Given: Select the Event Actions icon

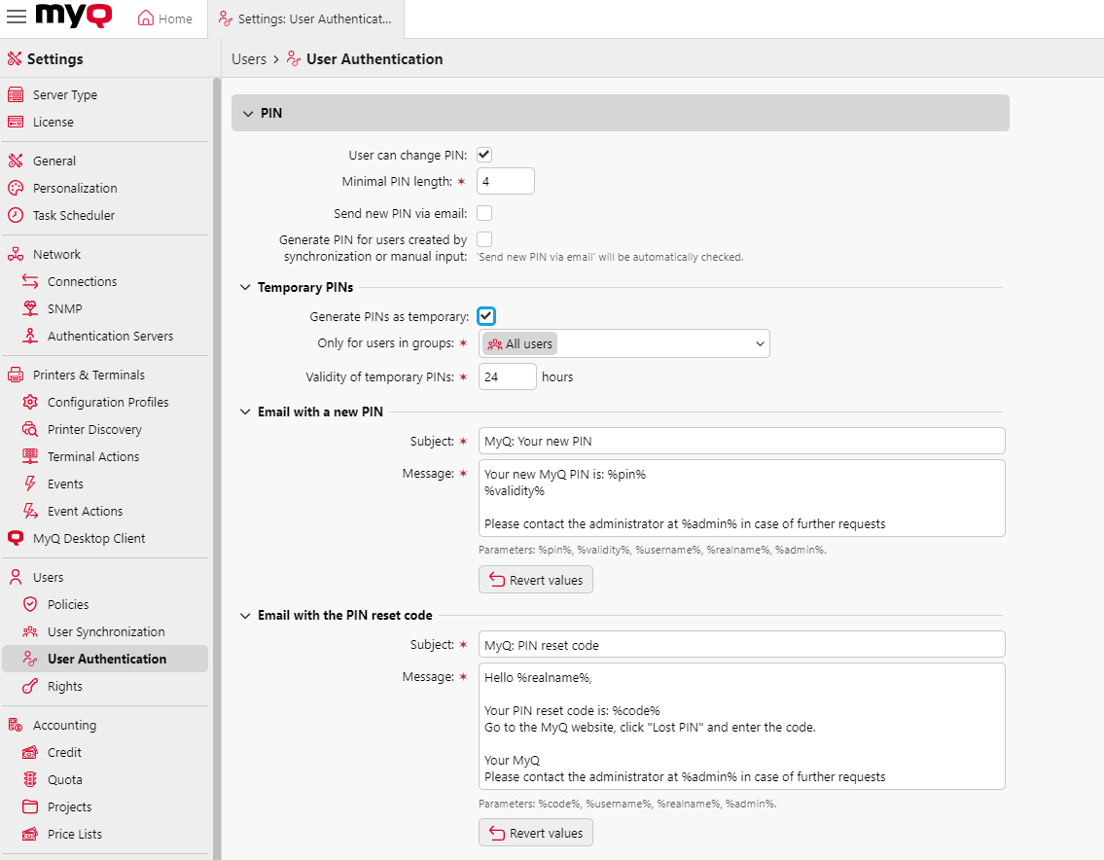Looking at the screenshot, I should (31, 511).
